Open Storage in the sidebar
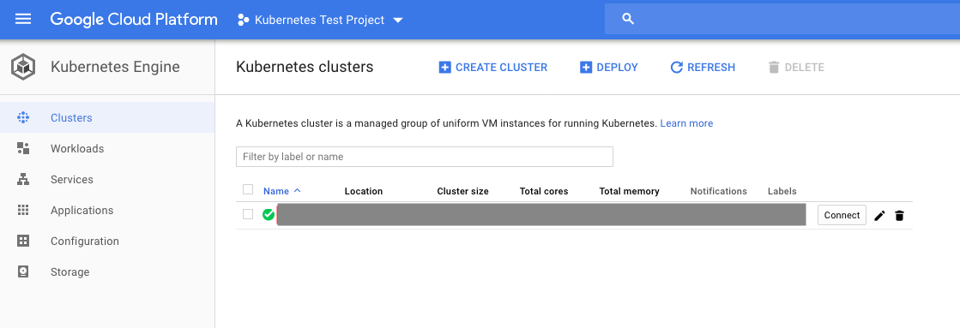 pos(107,271)
